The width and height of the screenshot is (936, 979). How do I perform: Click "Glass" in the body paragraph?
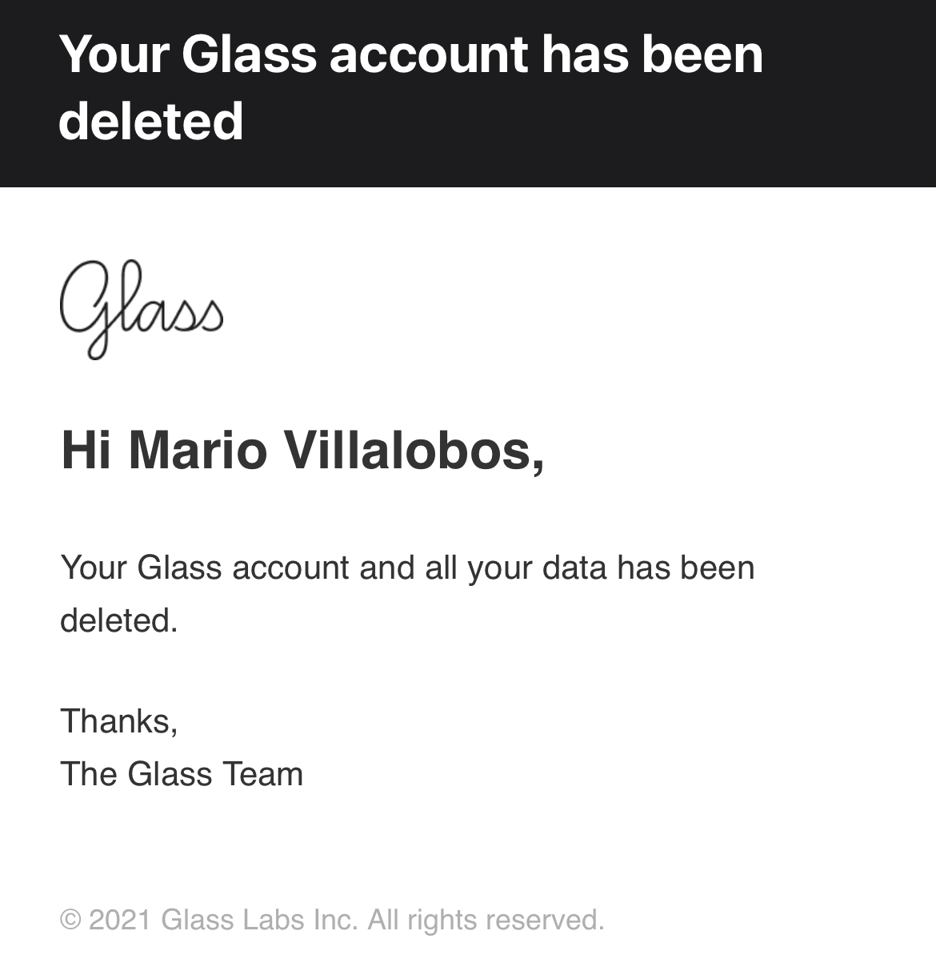pyautogui.click(x=179, y=568)
